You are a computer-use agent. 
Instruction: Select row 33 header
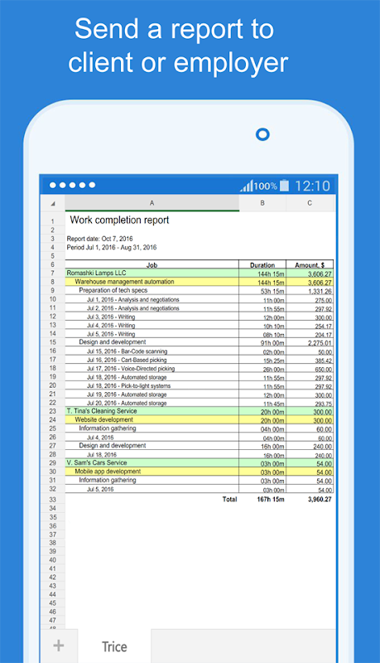(53, 500)
